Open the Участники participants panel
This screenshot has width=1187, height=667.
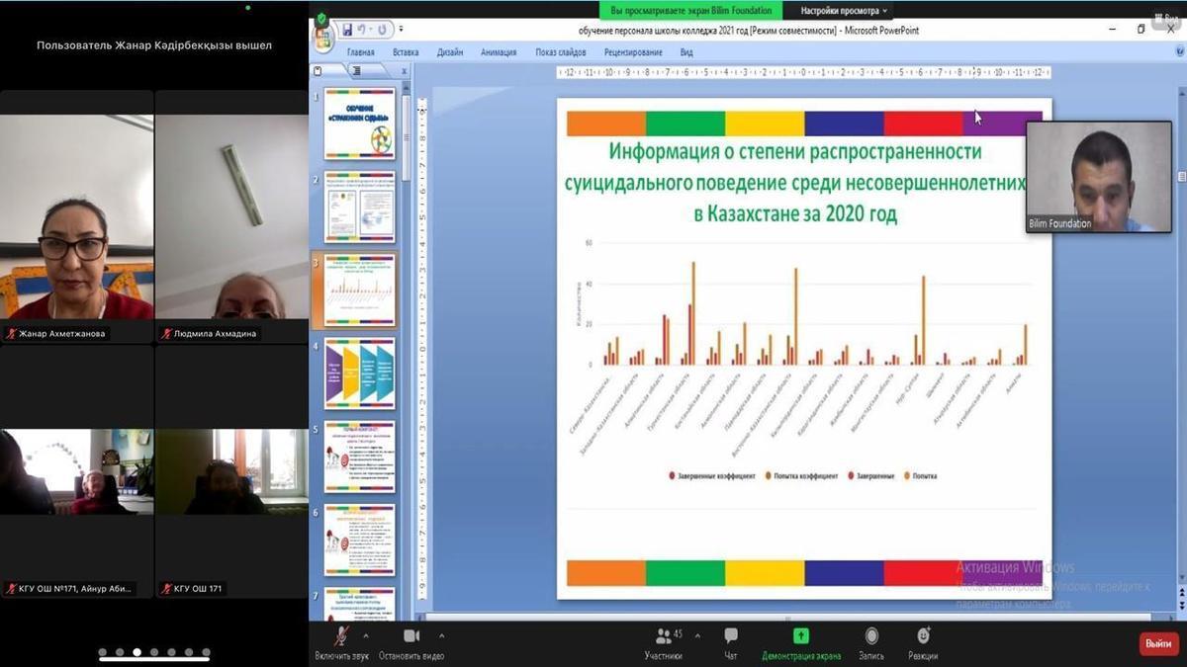tap(664, 636)
